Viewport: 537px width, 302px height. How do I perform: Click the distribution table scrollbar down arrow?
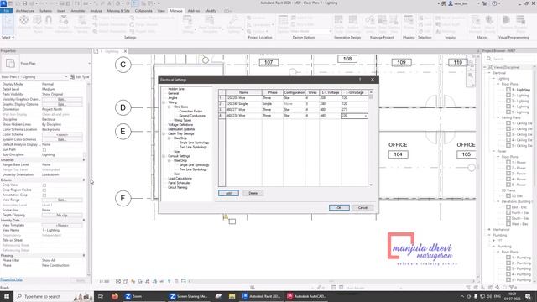[371, 185]
